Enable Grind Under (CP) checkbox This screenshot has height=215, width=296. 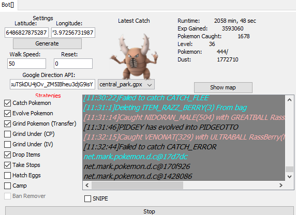8,134
